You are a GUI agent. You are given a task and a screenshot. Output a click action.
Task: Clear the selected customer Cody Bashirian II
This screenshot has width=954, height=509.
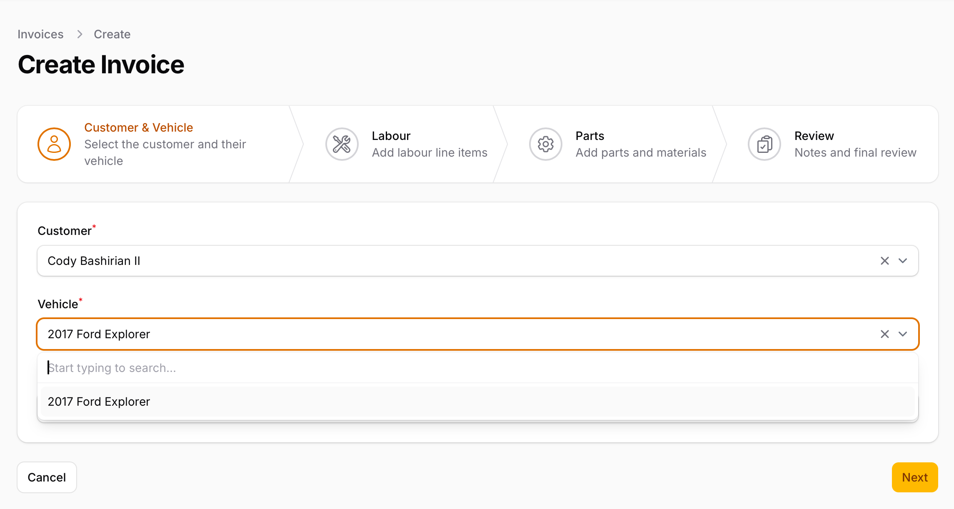click(x=884, y=261)
